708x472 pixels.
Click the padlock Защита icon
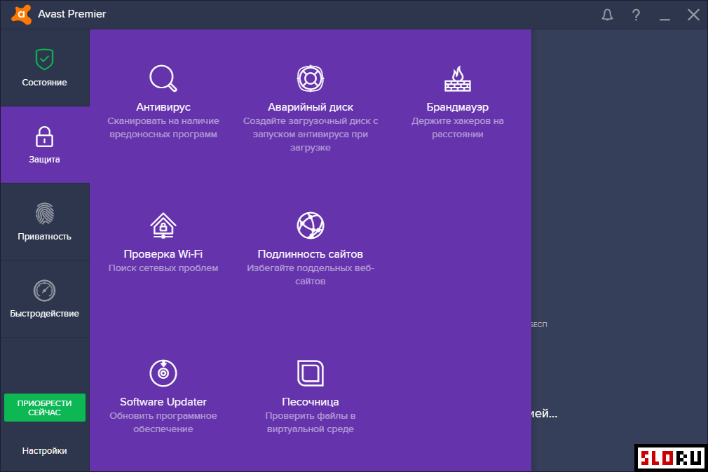coord(44,137)
